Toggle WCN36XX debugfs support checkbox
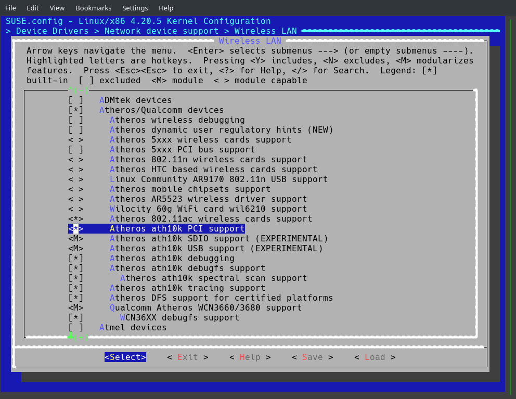 pos(76,317)
